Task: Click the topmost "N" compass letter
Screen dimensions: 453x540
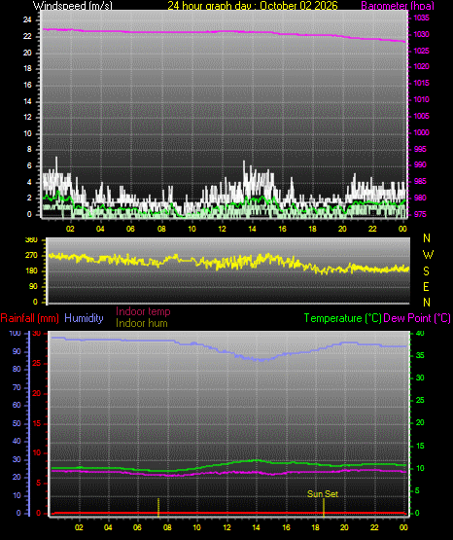Action: [x=427, y=238]
